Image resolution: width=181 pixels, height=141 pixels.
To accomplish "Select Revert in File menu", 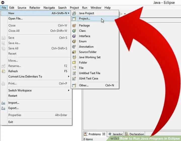I will [x=36, y=54].
